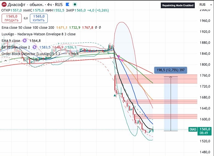Click the EMA 200 value 1767,8
Image resolution: width=214 pixels, height=156 pixels.
(88, 27)
